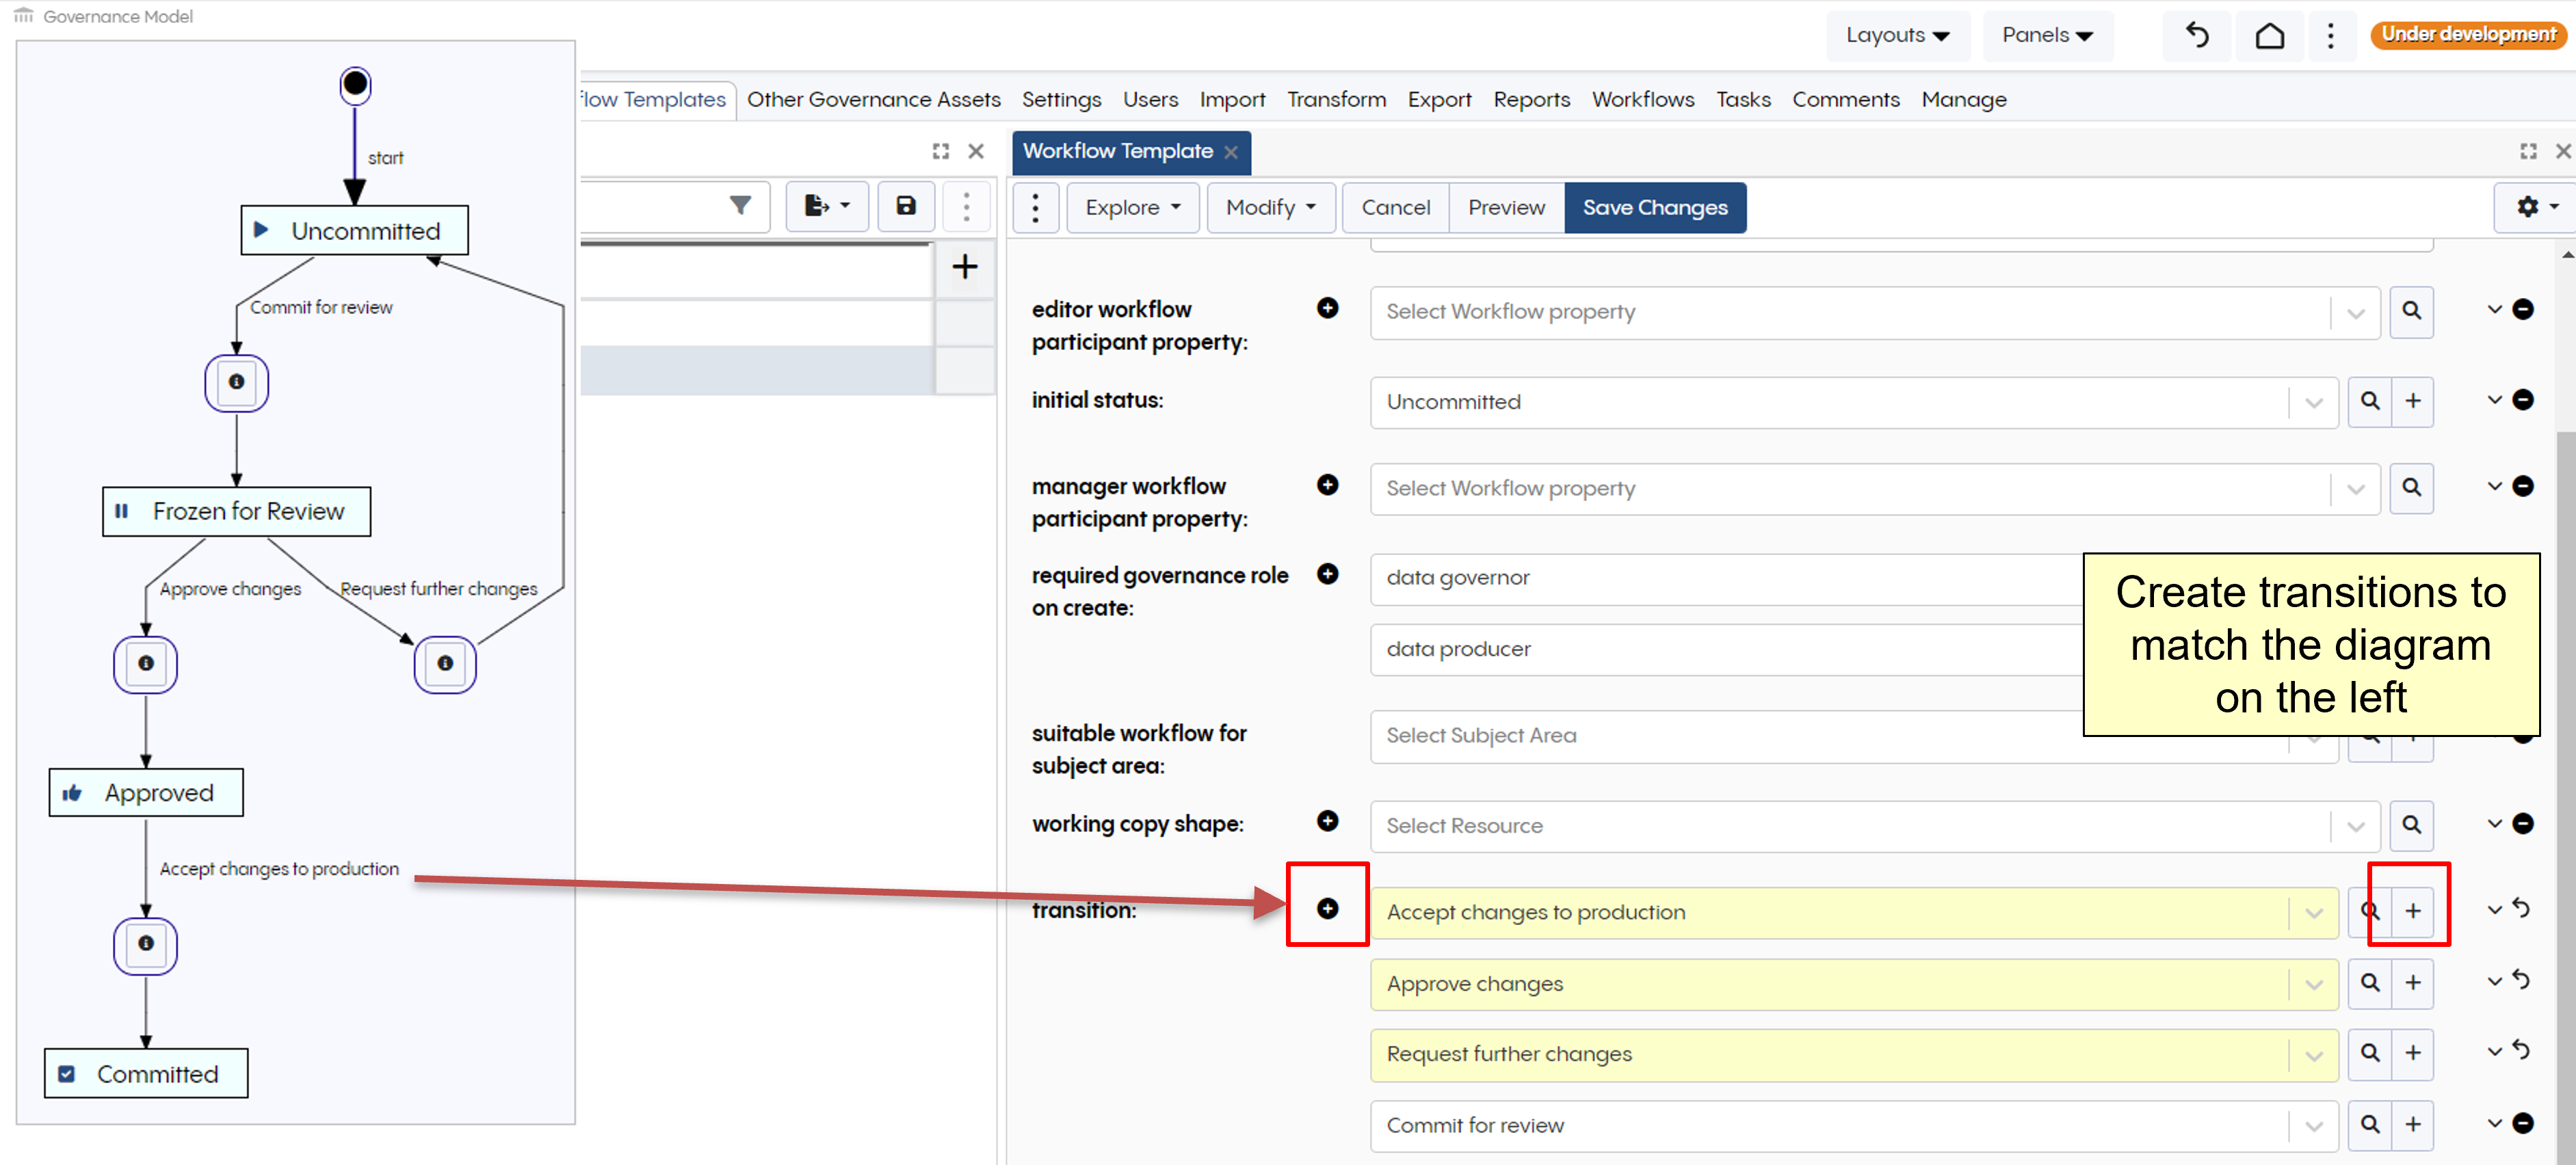Click the Save Changes button
This screenshot has height=1165, width=2576.
pos(1654,208)
